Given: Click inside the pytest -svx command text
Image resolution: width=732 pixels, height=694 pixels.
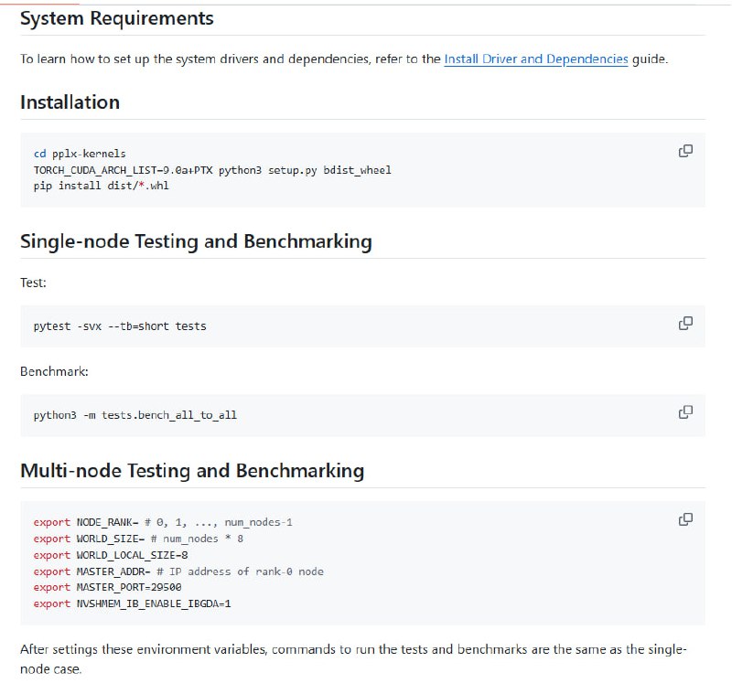Looking at the screenshot, I should pyautogui.click(x=120, y=326).
